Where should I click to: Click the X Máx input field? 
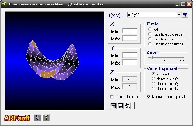point(130,38)
